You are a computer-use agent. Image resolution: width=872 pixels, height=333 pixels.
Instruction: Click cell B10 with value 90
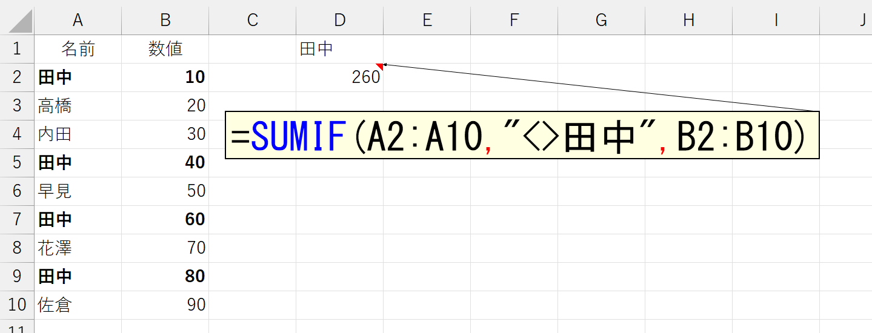[x=165, y=305]
